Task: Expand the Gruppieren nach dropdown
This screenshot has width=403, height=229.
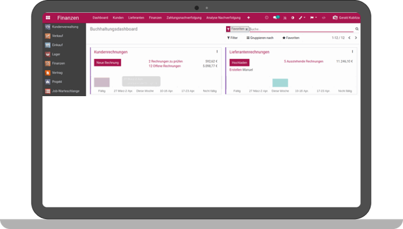Action: (x=260, y=38)
